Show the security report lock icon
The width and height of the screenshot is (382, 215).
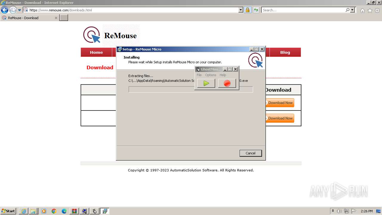click(247, 10)
